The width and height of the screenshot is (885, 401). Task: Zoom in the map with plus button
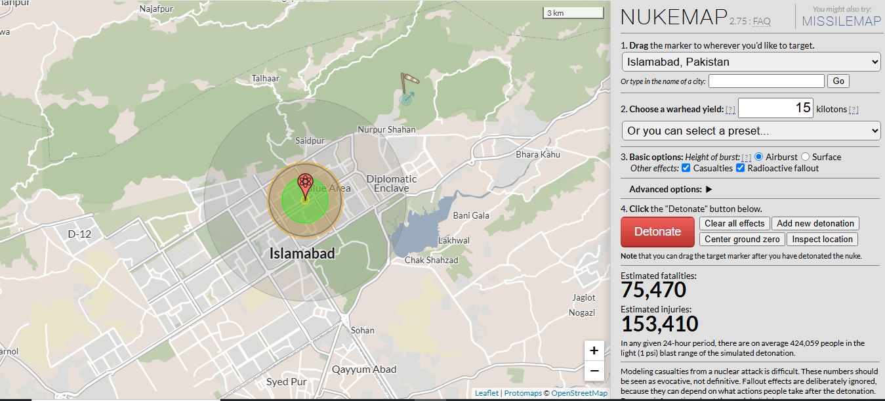pyautogui.click(x=594, y=350)
